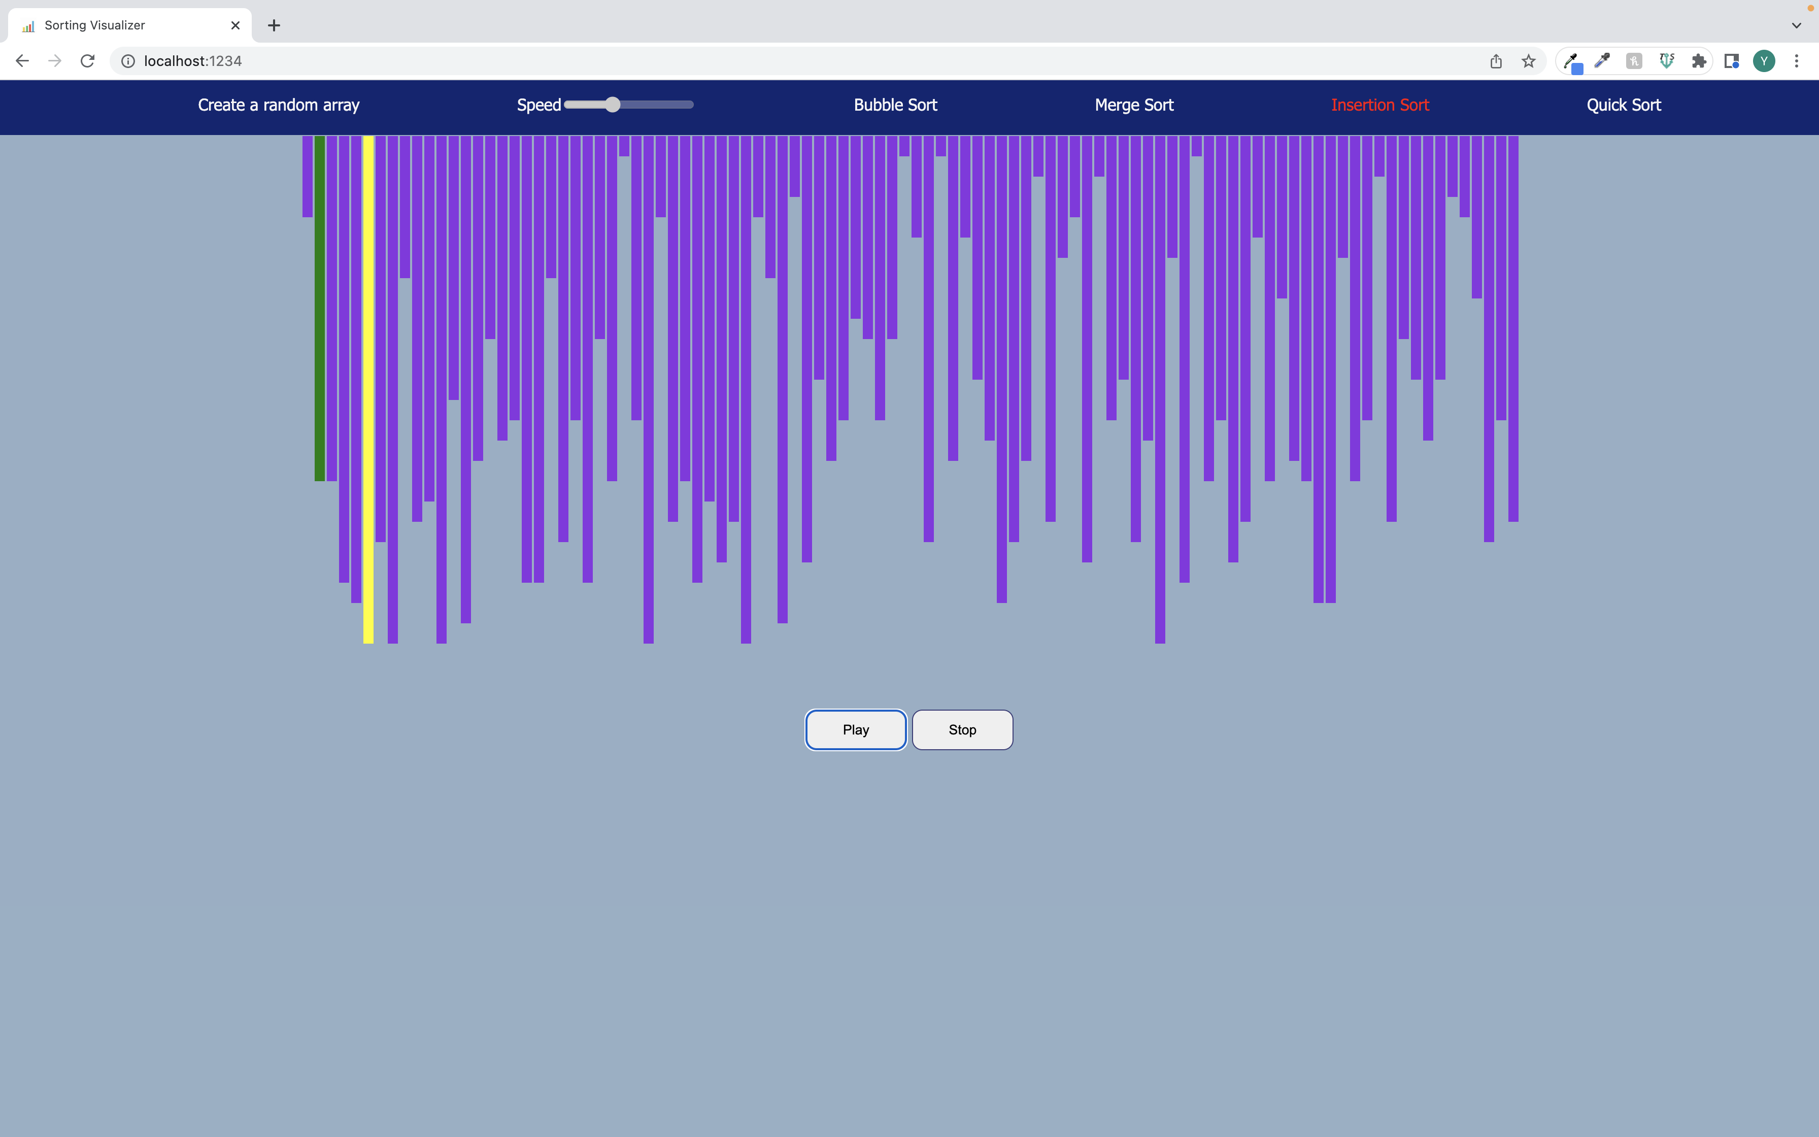
Task: Open the anchor TS extension
Action: (1666, 61)
